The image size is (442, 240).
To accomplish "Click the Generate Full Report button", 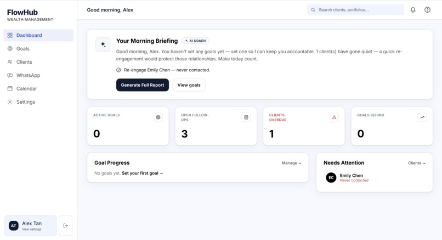I will 143,85.
